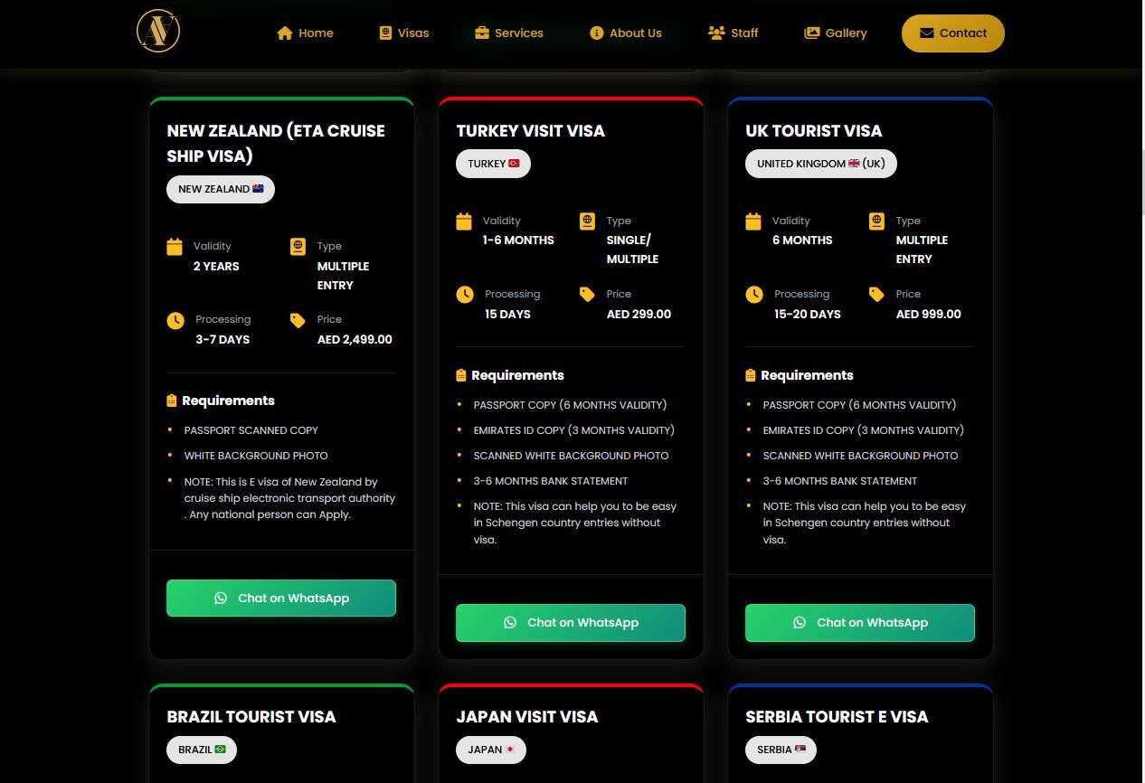Click the Services briefcase icon

[x=482, y=33]
